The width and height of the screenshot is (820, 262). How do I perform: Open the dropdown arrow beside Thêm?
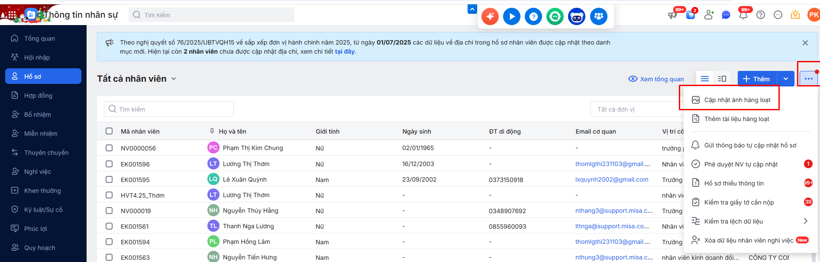click(x=786, y=79)
